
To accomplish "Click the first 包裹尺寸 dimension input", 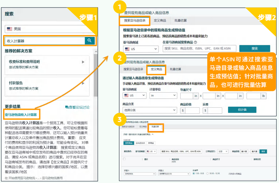I will click(187, 96).
